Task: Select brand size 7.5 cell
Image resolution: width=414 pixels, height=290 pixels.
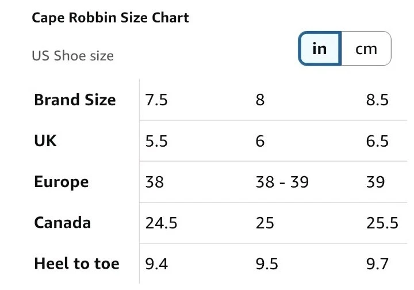Action: [x=156, y=100]
